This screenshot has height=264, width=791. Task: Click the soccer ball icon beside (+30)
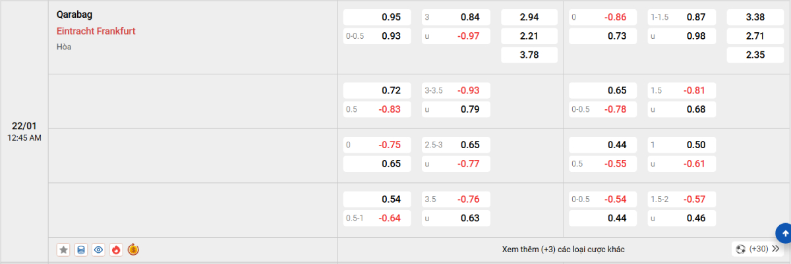point(741,249)
